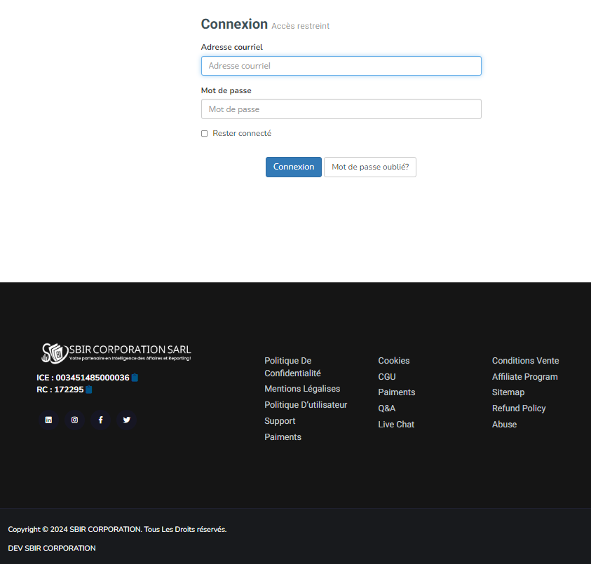Image resolution: width=591 pixels, height=564 pixels.
Task: Go to Mentions Légalises page
Action: 302,389
